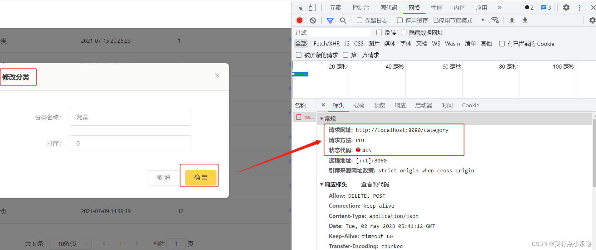Show more DevTools tabs chevron

[x=499, y=7]
